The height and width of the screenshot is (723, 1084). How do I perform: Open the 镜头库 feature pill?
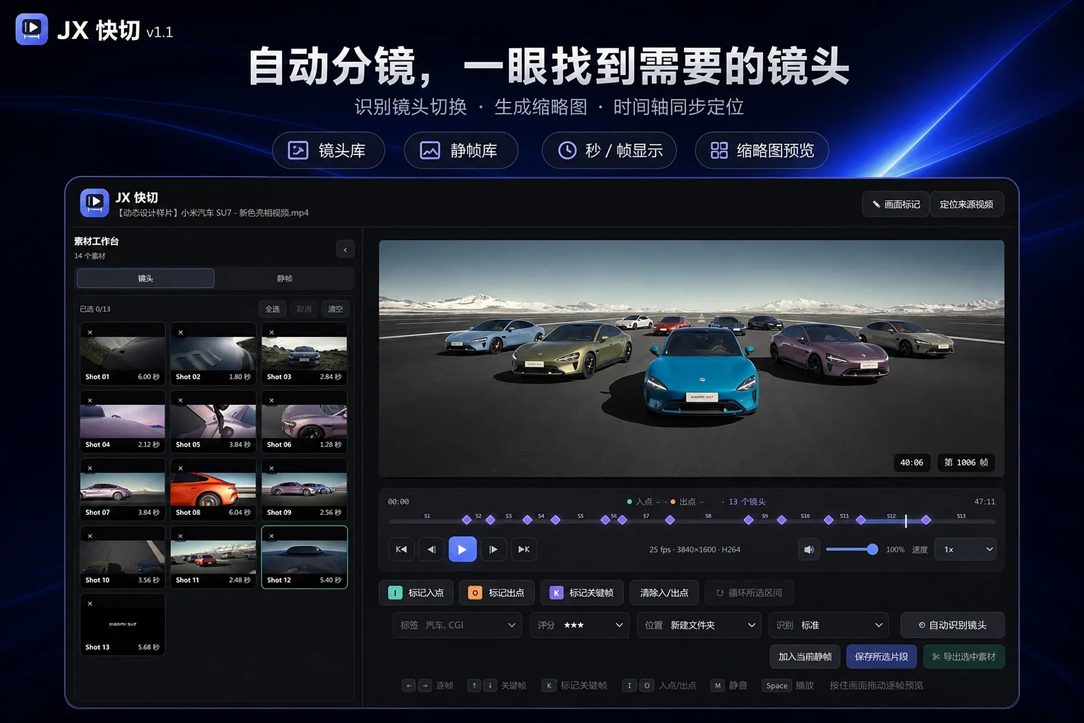pyautogui.click(x=328, y=151)
